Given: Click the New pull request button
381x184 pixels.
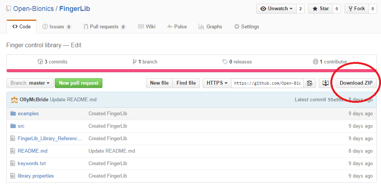Looking at the screenshot, I should coord(79,83).
